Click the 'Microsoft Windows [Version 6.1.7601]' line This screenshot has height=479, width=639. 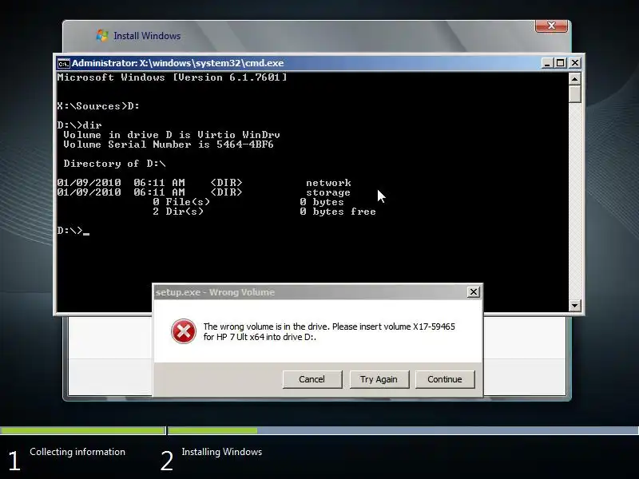point(172,77)
